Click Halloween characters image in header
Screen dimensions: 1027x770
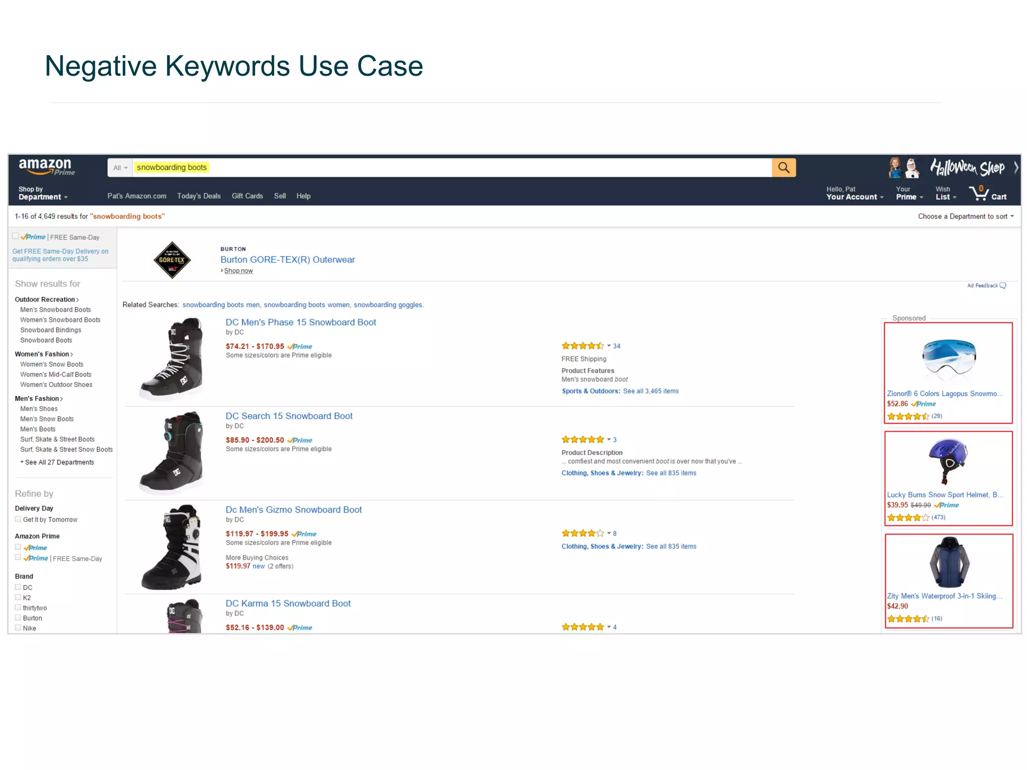tap(904, 168)
